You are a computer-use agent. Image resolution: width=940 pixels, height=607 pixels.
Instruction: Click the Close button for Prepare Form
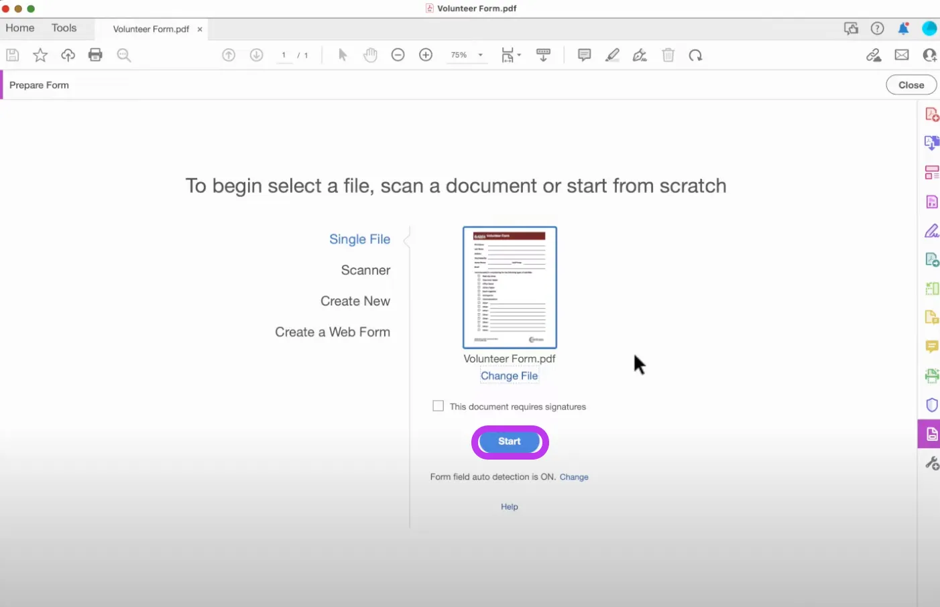pos(911,85)
